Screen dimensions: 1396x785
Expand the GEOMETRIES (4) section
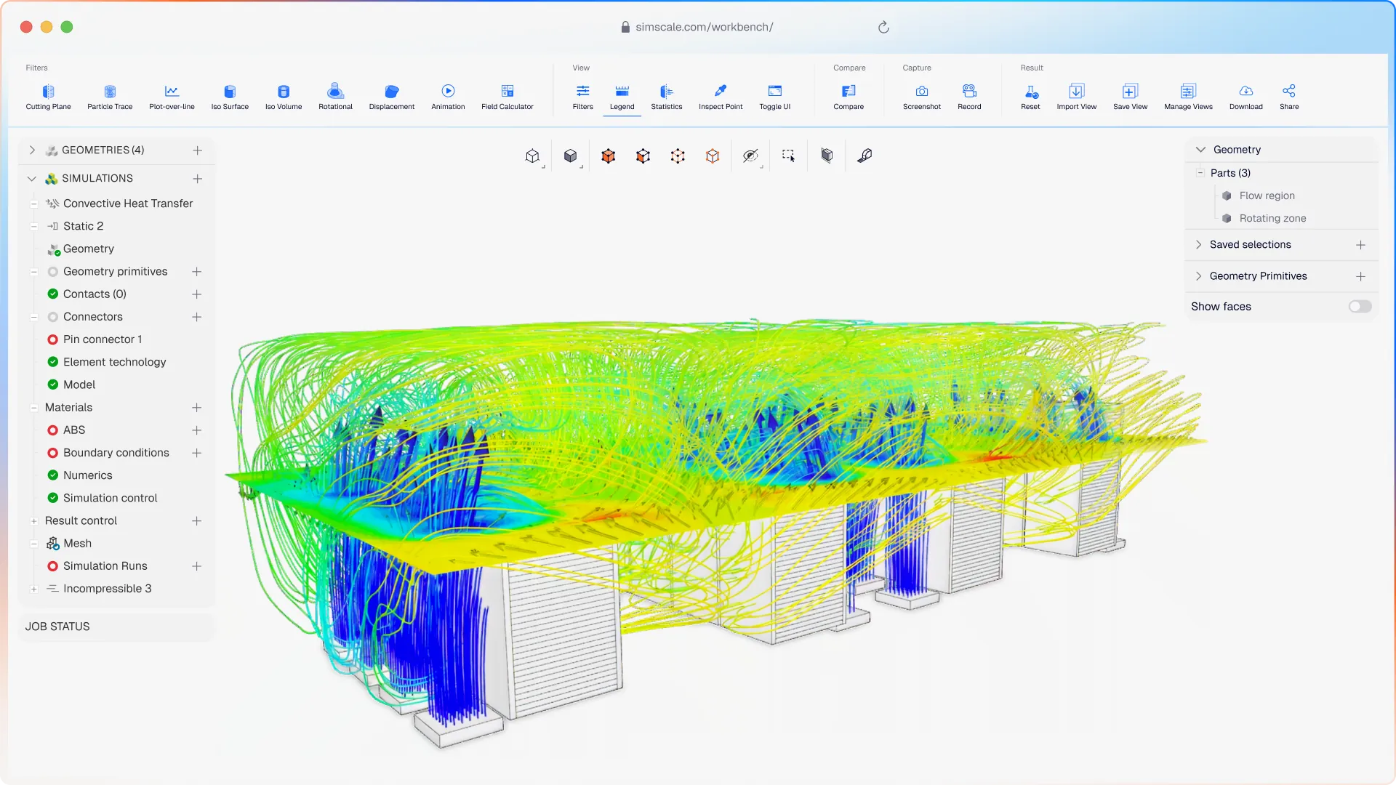click(32, 150)
